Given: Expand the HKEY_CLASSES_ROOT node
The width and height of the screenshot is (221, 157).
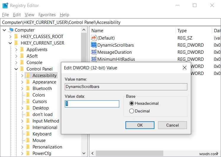Looking at the screenshot, I should [10, 37].
